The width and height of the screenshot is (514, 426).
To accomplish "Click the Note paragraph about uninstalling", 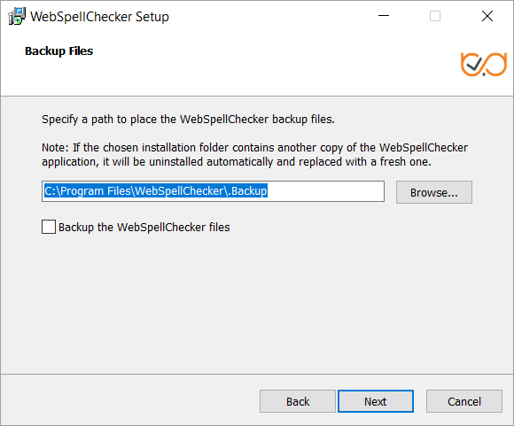I will pyautogui.click(x=254, y=155).
